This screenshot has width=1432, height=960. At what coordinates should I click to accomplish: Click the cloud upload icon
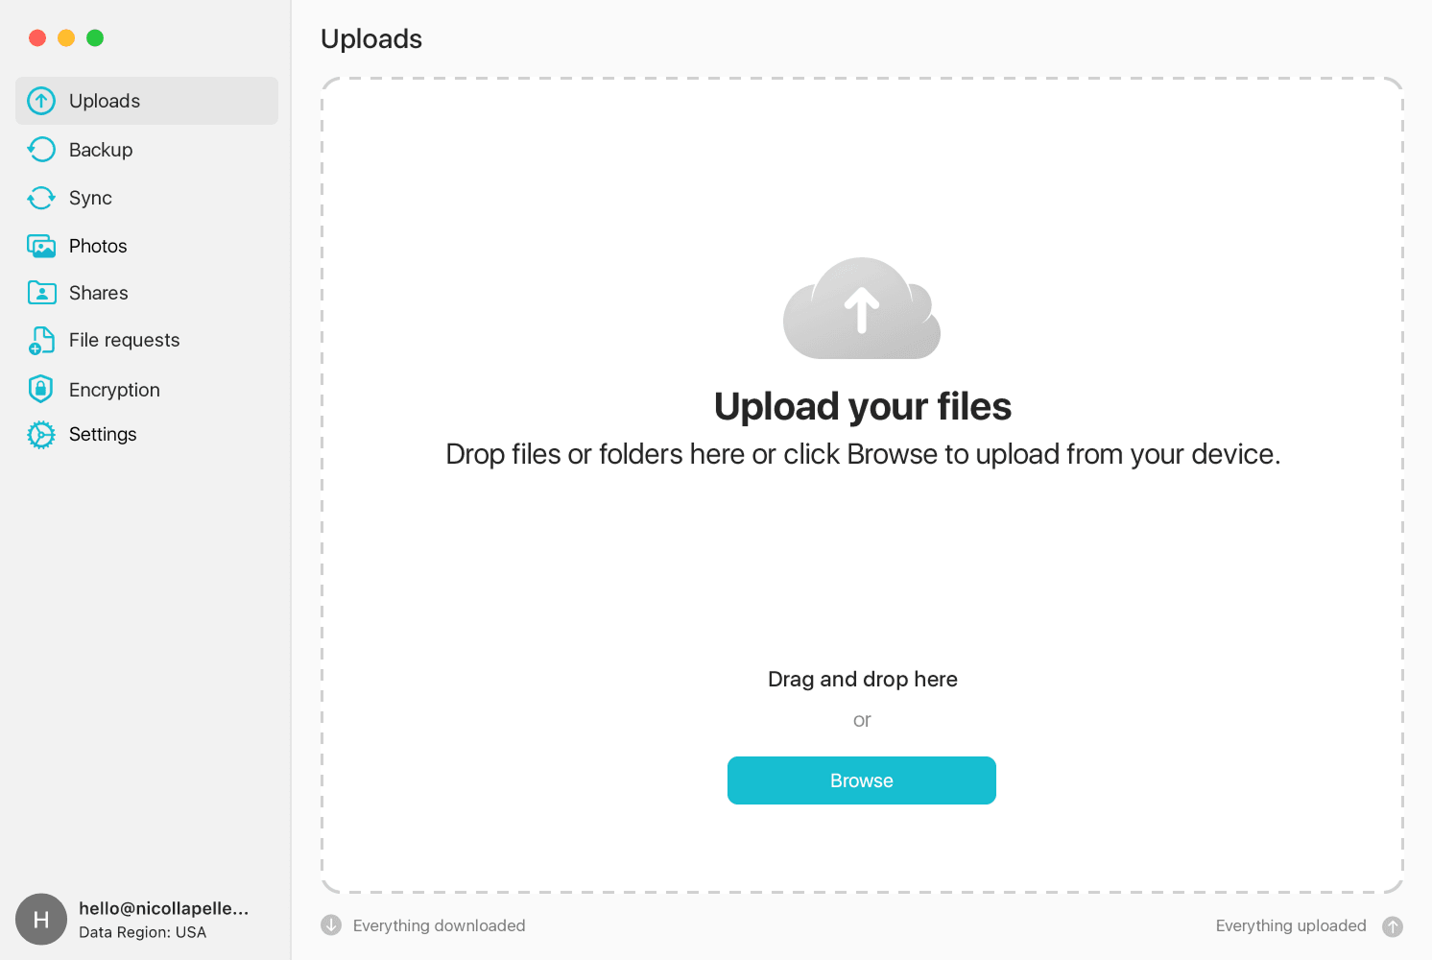click(x=862, y=309)
